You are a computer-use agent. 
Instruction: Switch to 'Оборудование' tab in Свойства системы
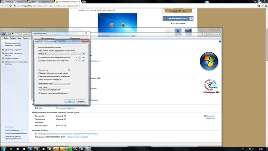75,38
